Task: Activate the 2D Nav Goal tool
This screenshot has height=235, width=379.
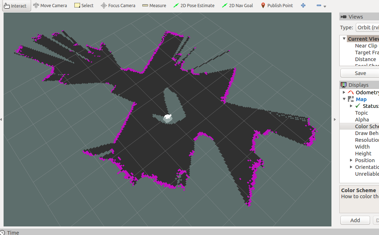Action: [238, 6]
